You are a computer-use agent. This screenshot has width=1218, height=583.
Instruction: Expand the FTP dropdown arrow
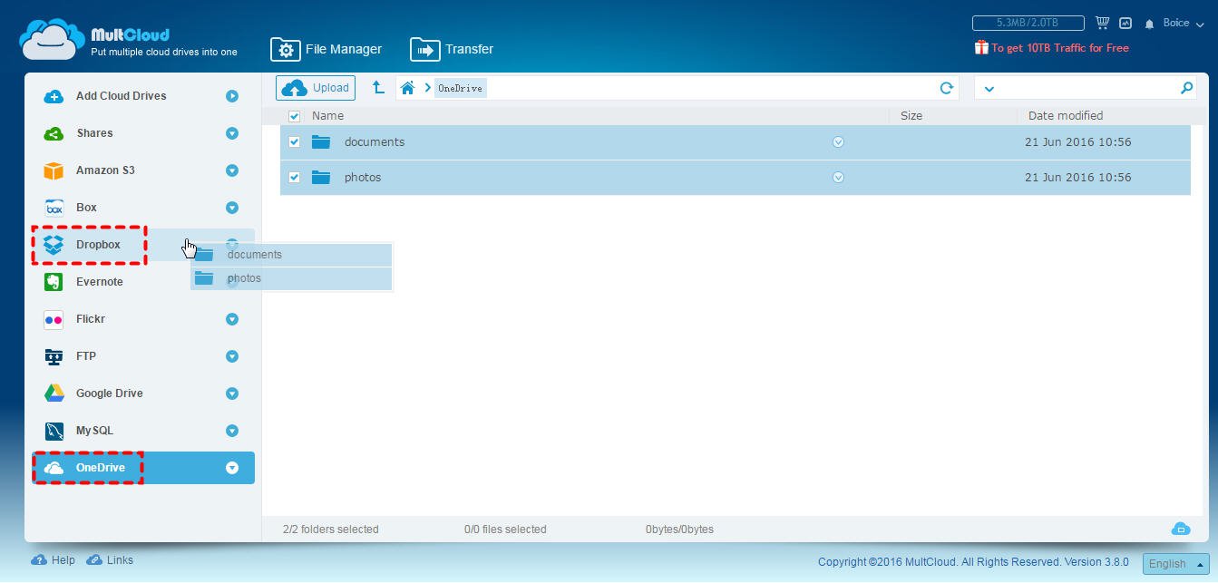click(232, 356)
